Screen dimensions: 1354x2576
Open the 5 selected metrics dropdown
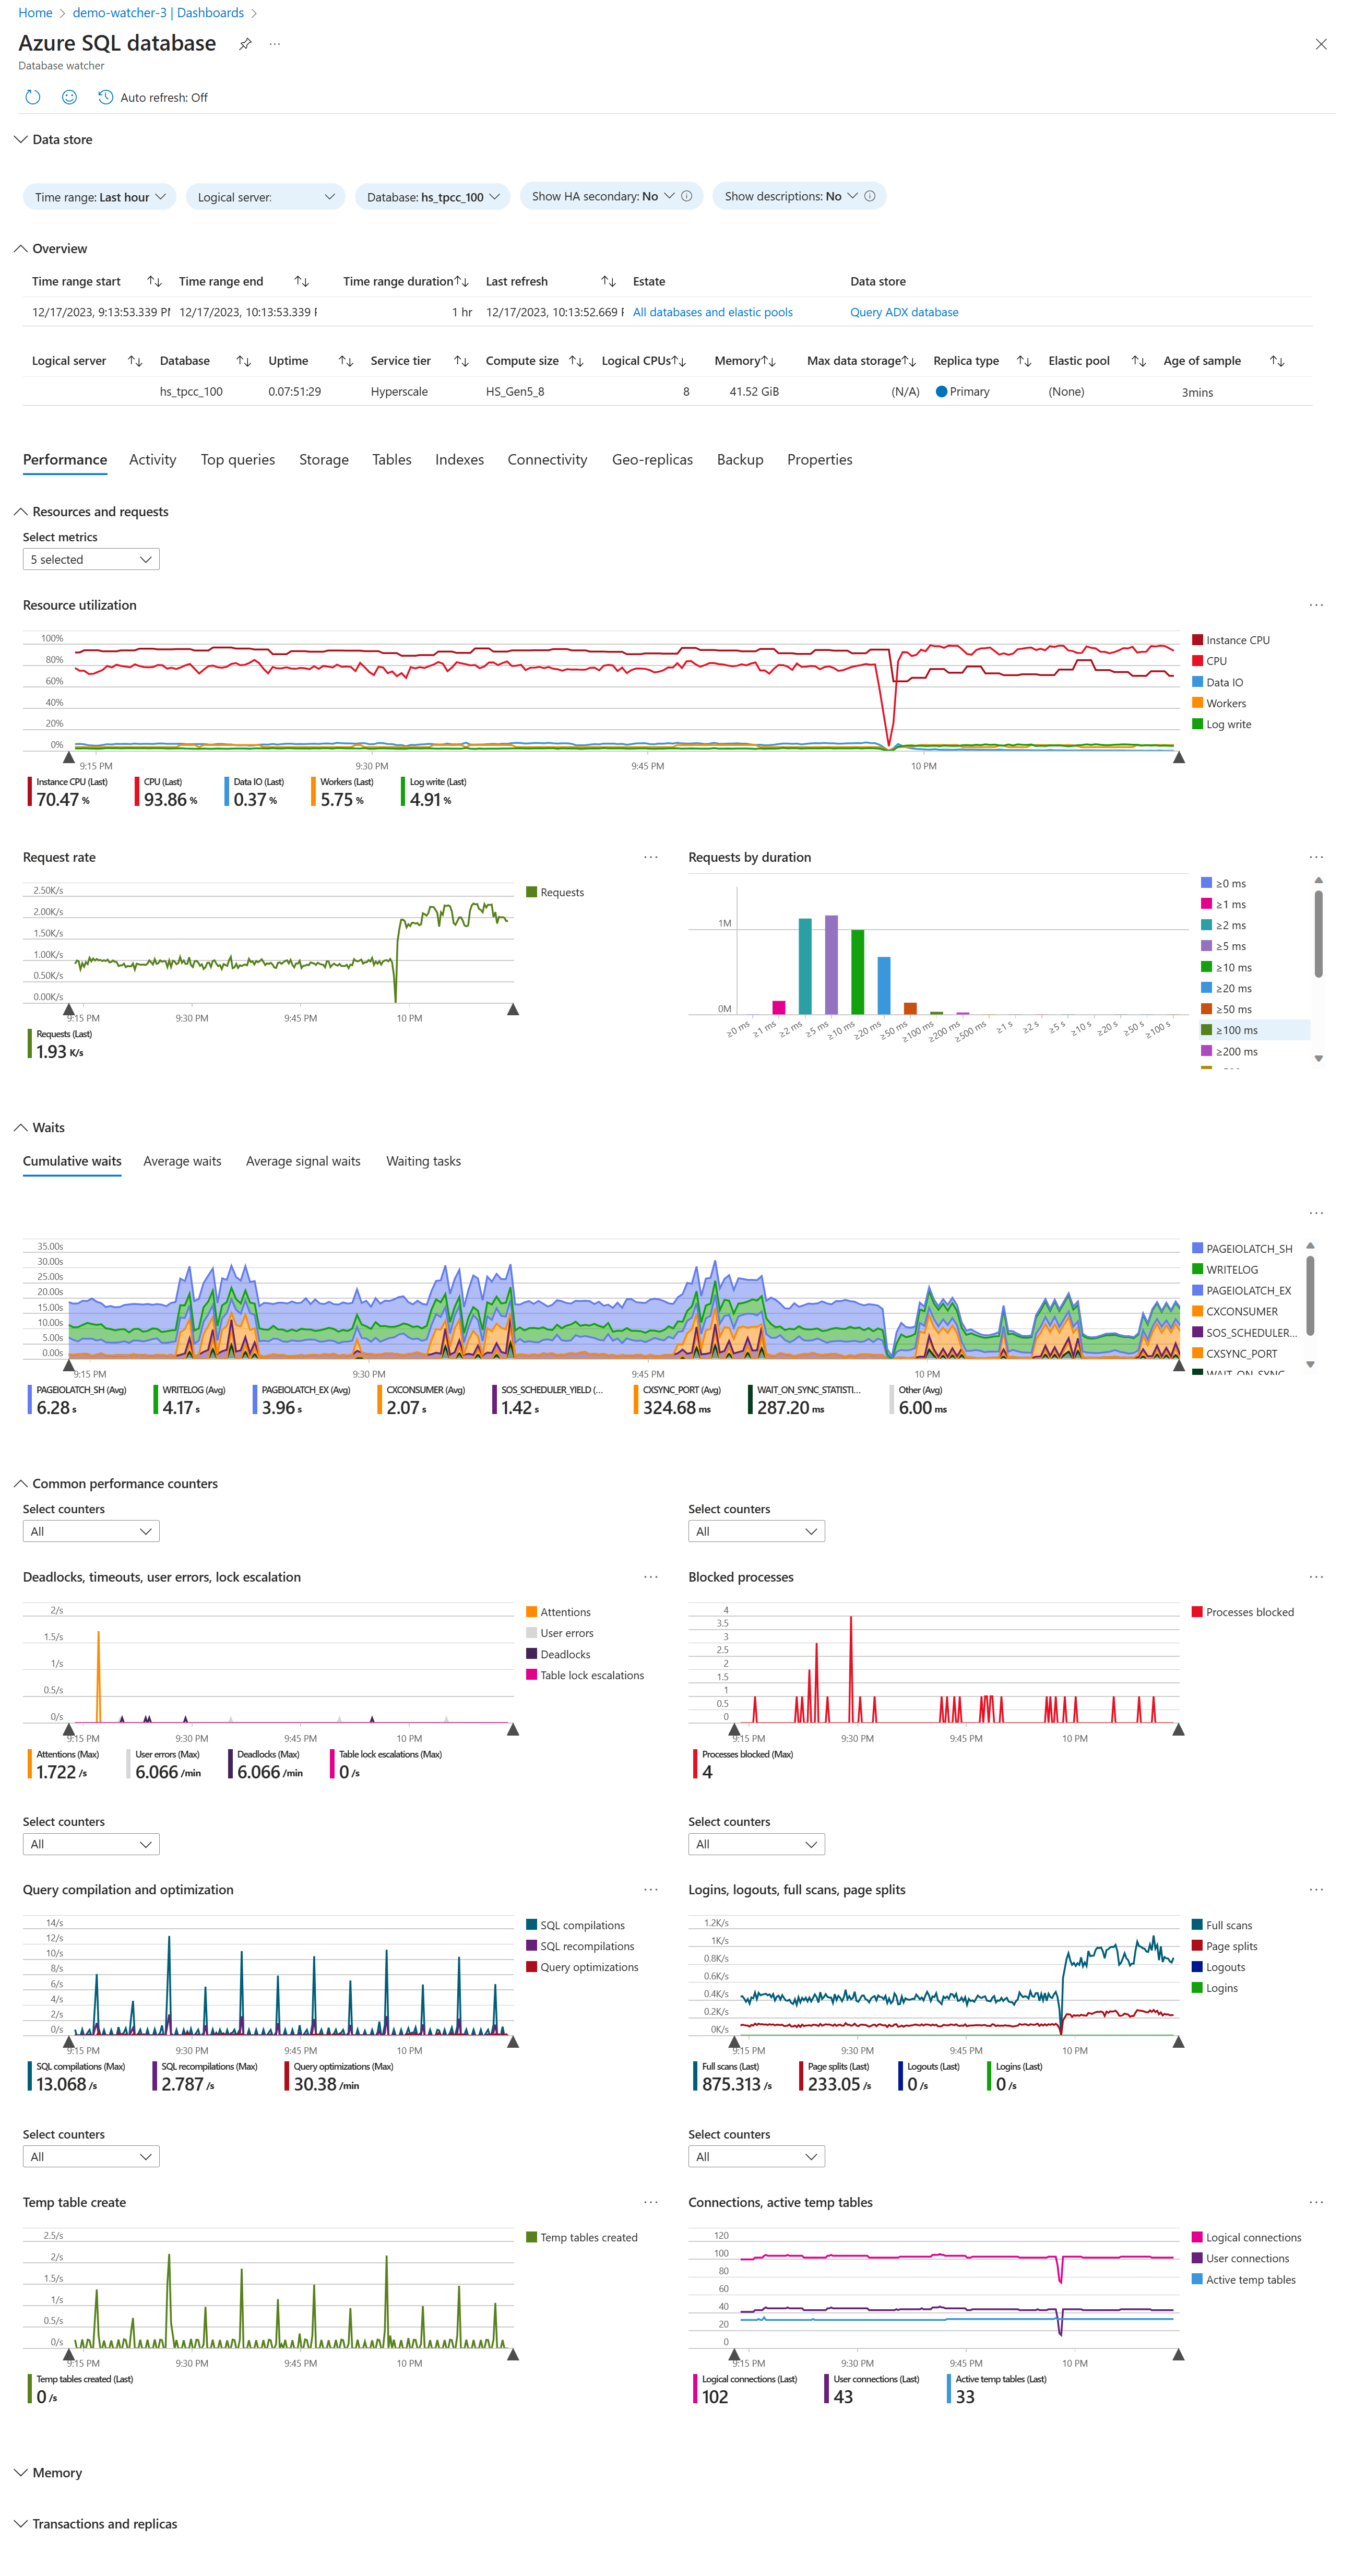[91, 559]
